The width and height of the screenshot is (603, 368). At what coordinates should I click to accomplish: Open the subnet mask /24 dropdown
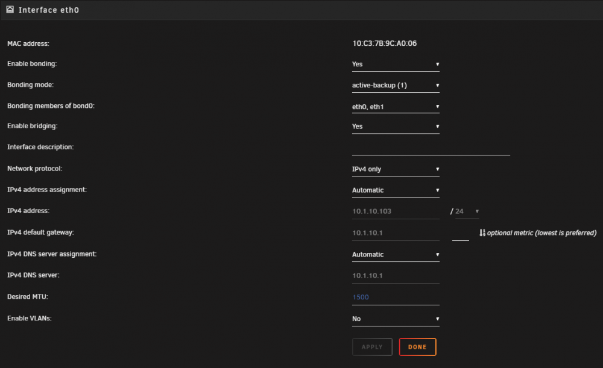click(467, 211)
